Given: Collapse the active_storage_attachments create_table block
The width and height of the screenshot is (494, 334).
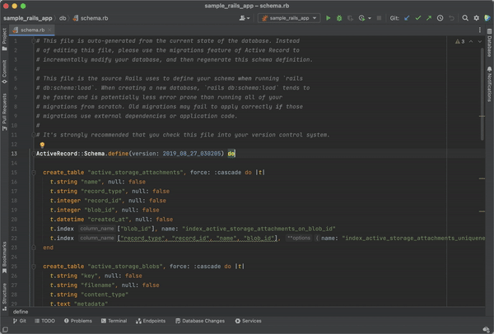Looking at the screenshot, I should (x=34, y=173).
